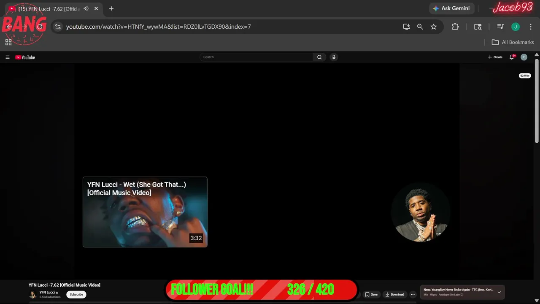Click the YouTube URL in address bar
The width and height of the screenshot is (540, 304).
click(159, 27)
